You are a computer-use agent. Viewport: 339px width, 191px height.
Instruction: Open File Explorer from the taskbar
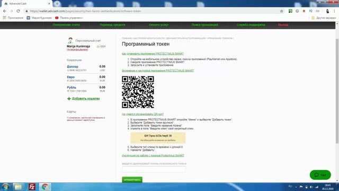tap(18, 187)
